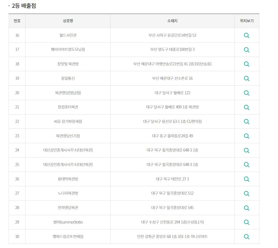Select store name 월드사진관
The width and height of the screenshot is (278, 248).
(68, 35)
